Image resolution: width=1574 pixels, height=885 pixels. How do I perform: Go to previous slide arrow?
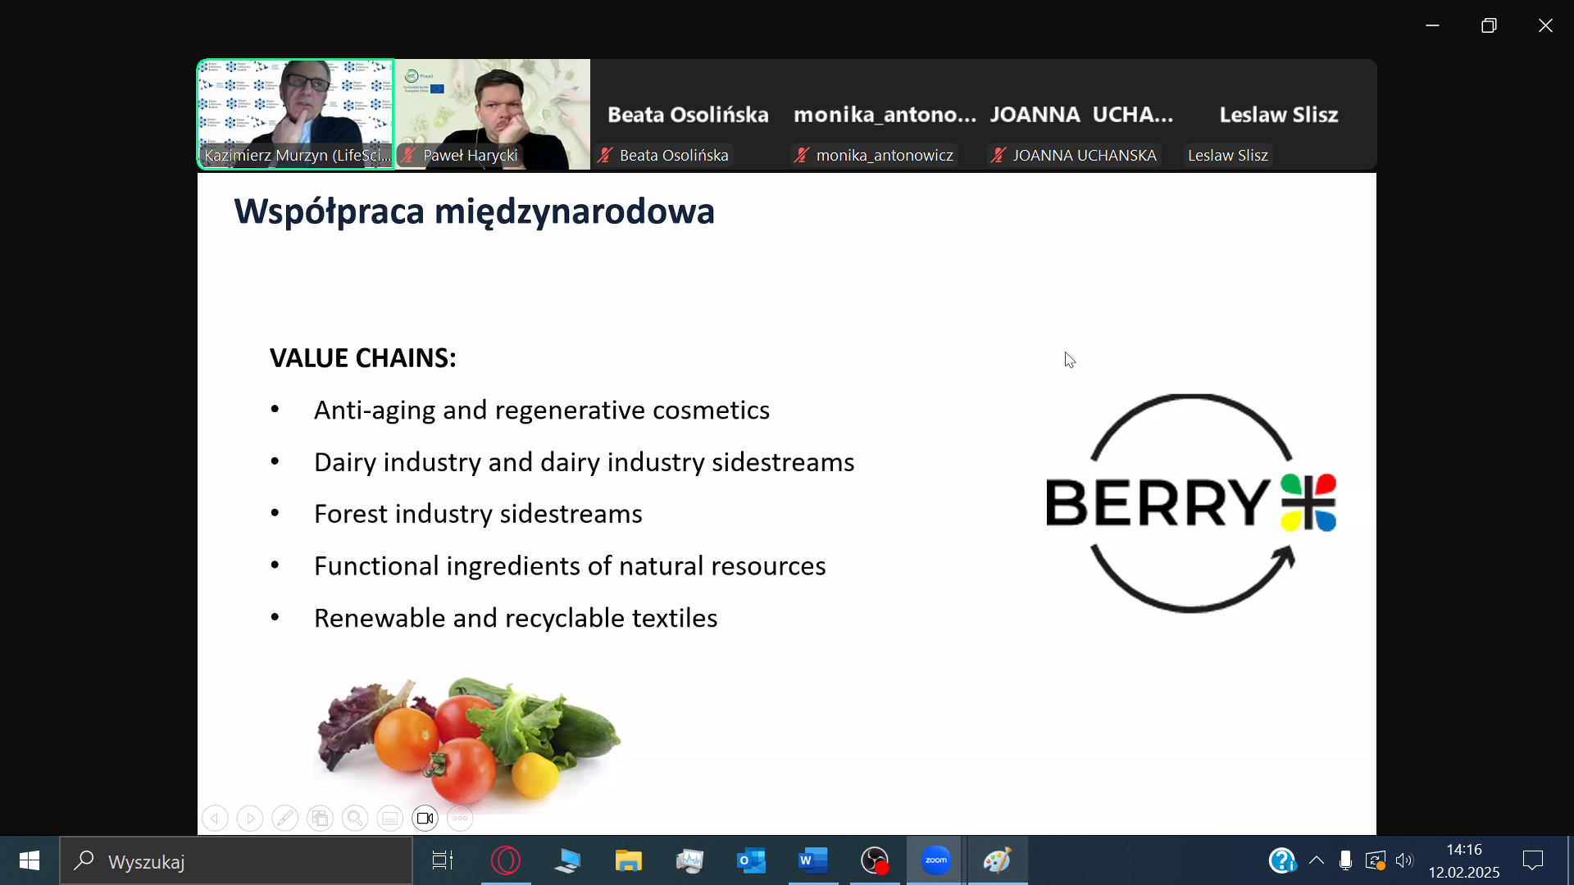[x=215, y=818]
